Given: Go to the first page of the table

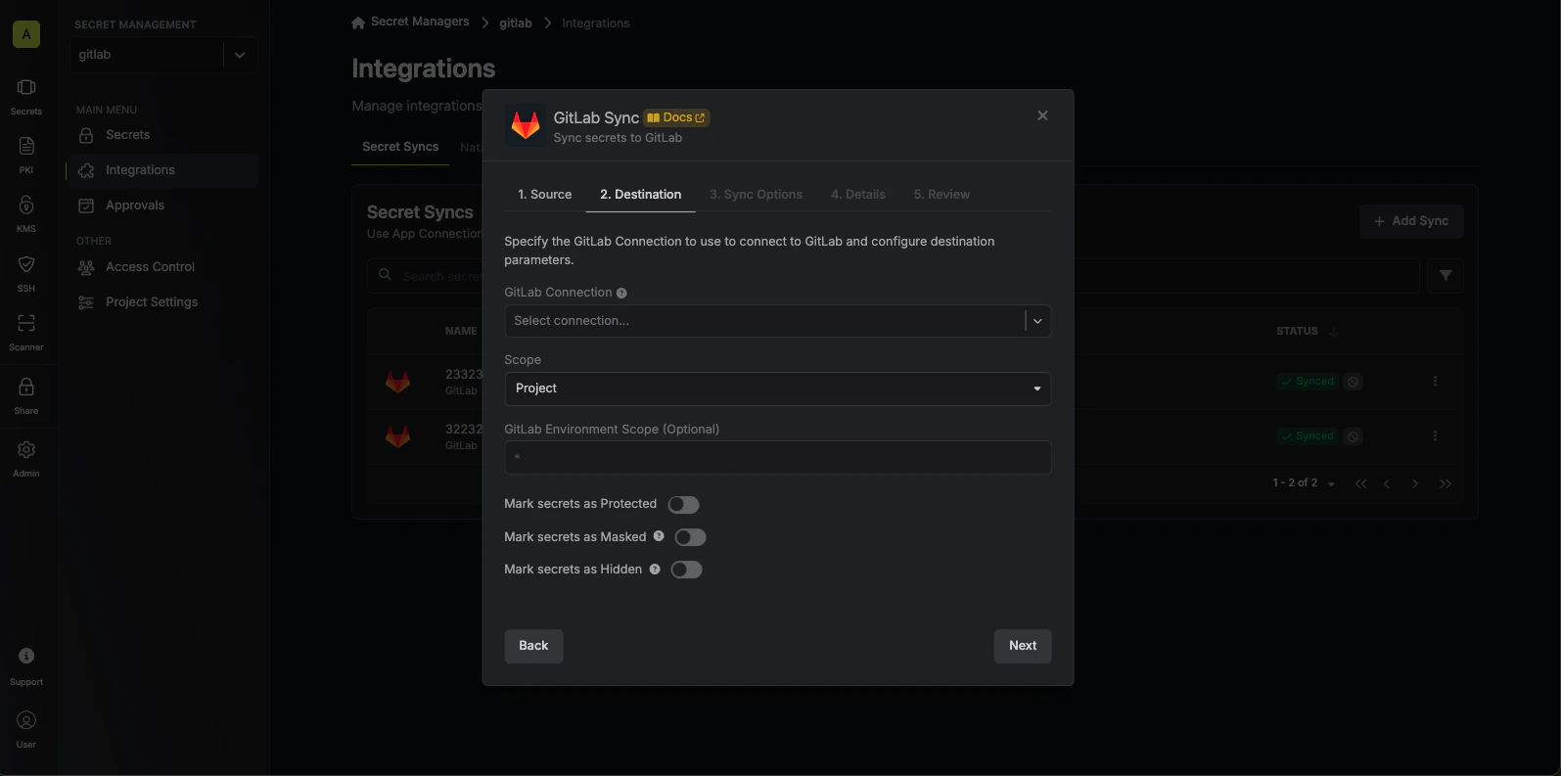Looking at the screenshot, I should pyautogui.click(x=1360, y=483).
